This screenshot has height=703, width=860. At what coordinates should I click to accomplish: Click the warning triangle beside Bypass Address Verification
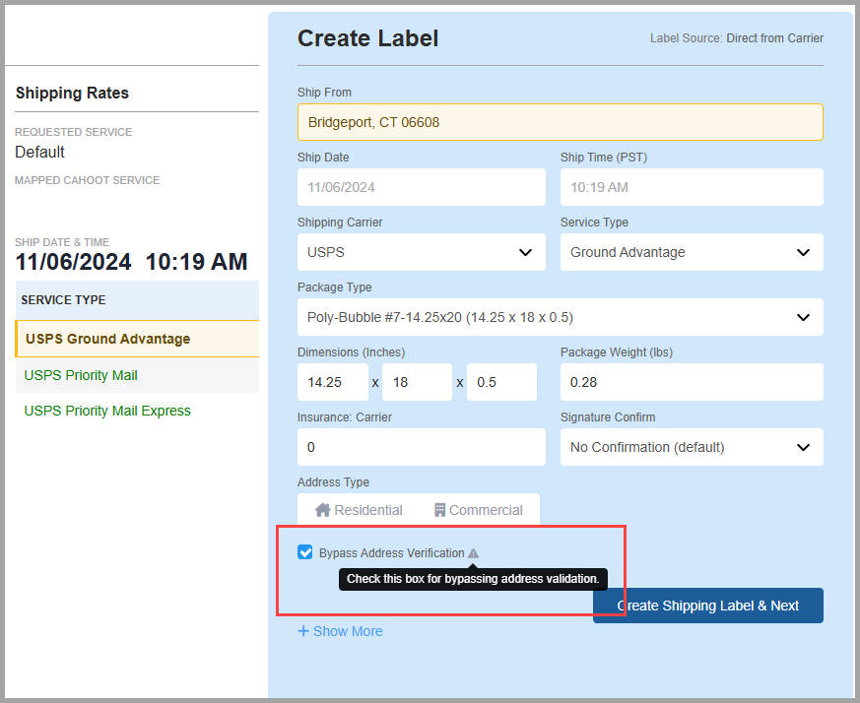pyautogui.click(x=473, y=553)
